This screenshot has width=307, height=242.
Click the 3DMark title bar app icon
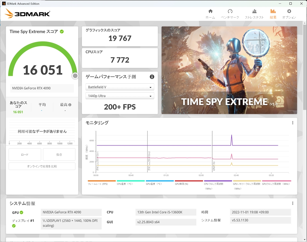tap(4, 4)
